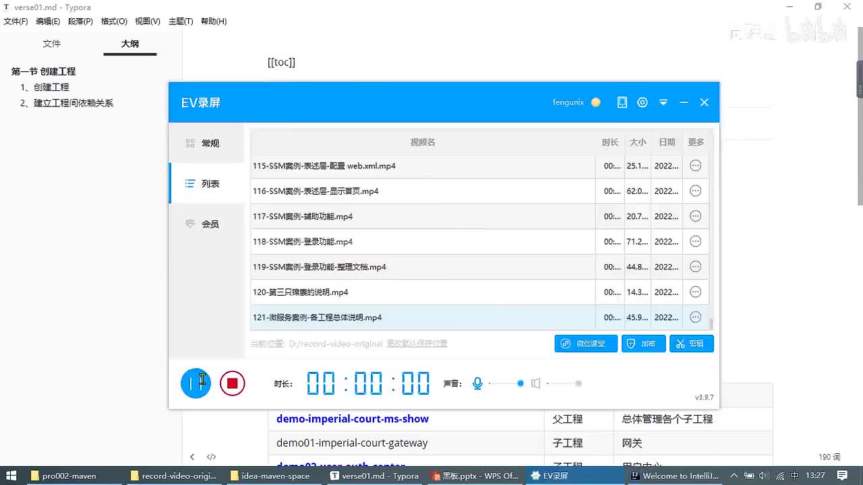The height and width of the screenshot is (485, 863).
Task: Open more options for 121-微服务案例.mp4
Action: [696, 317]
